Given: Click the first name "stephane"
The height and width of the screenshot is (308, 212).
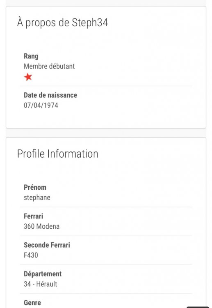Looking at the screenshot, I should pos(37,198).
